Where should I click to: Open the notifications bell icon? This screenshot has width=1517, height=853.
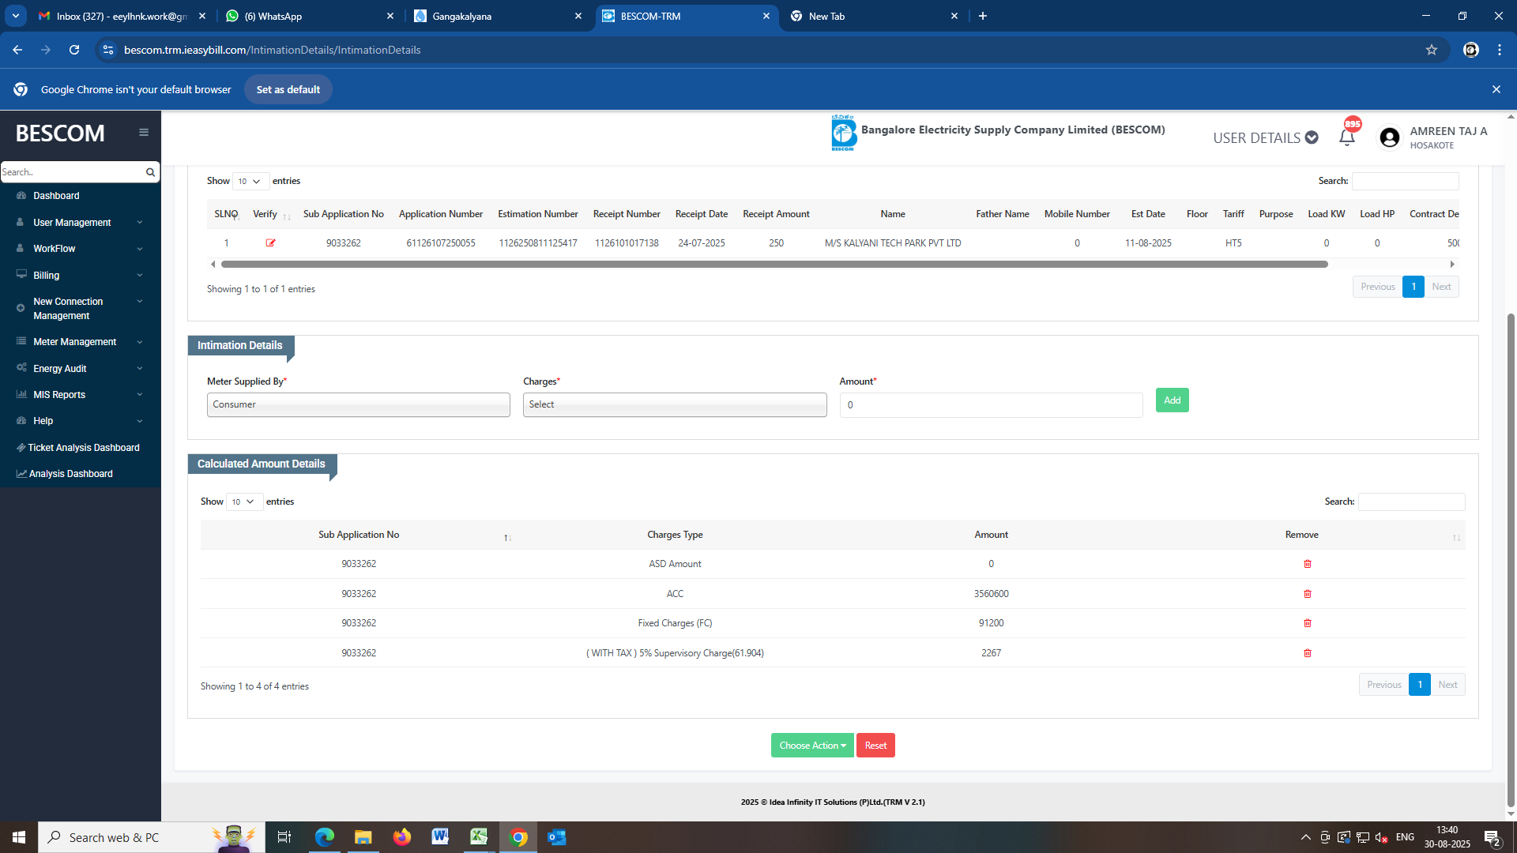coord(1347,137)
